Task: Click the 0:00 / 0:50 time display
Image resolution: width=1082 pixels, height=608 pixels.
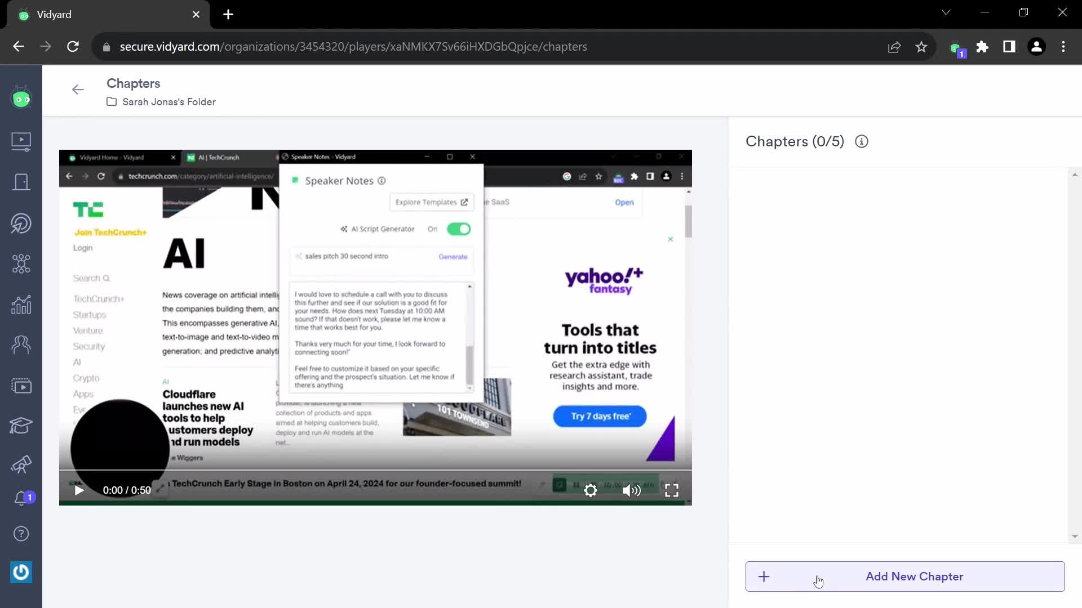Action: (x=127, y=490)
